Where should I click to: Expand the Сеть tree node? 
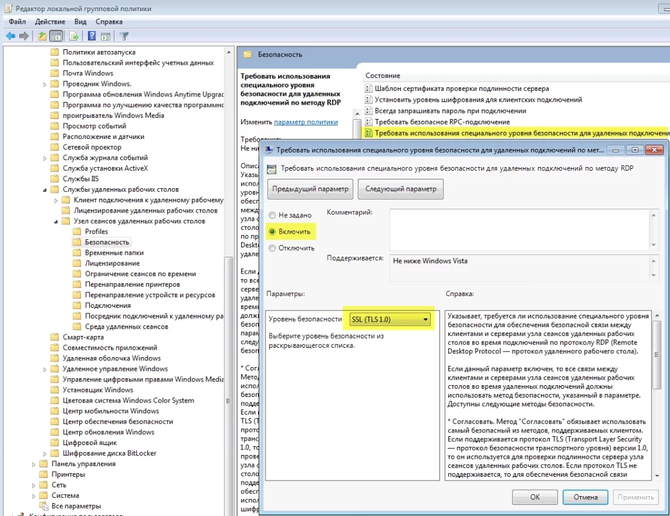[34, 485]
